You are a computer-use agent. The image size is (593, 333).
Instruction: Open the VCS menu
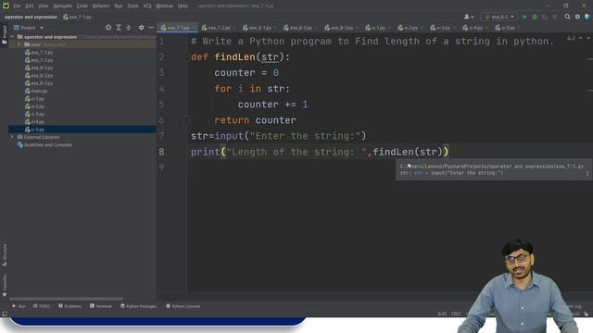[x=147, y=6]
